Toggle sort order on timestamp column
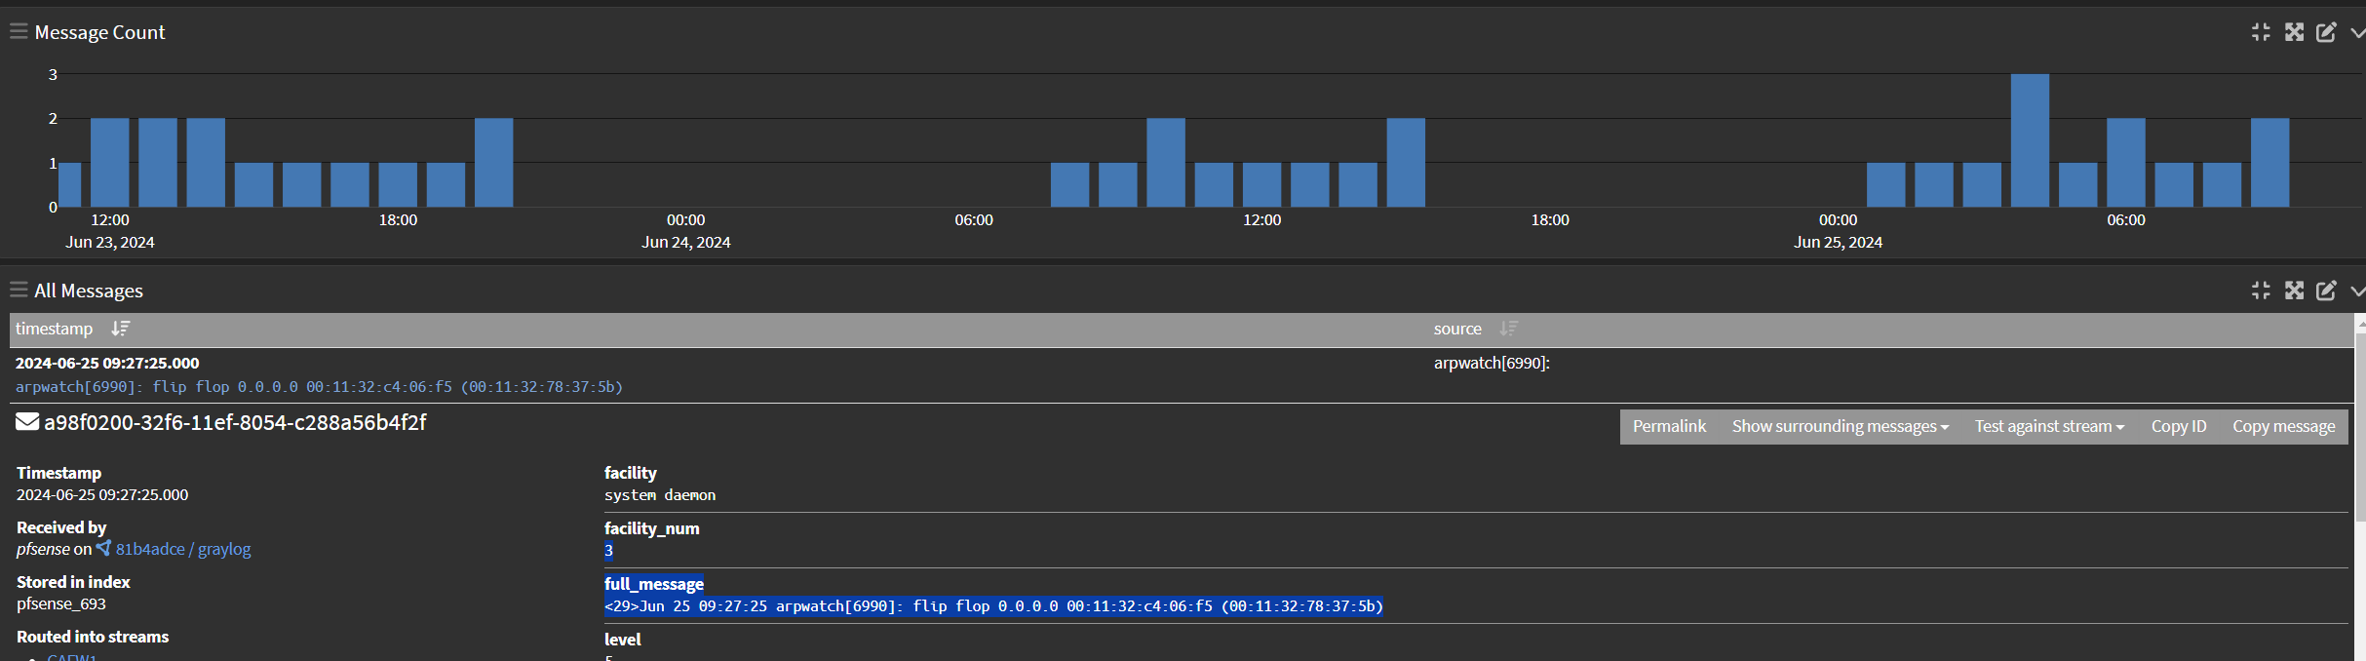The width and height of the screenshot is (2366, 661). [120, 329]
